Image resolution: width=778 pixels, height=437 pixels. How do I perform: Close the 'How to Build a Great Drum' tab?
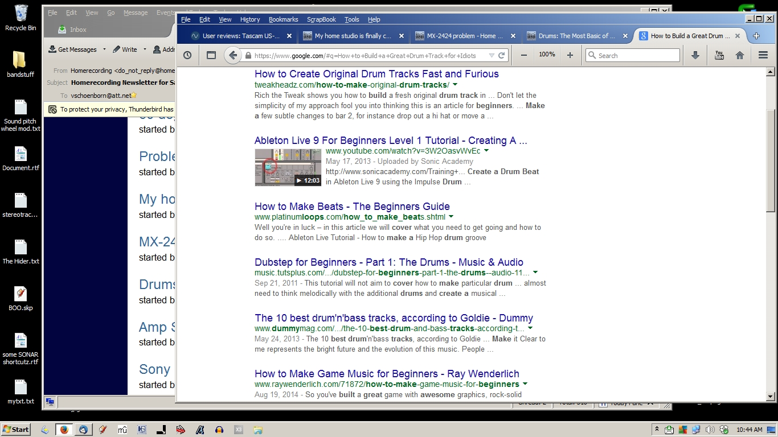pyautogui.click(x=738, y=36)
